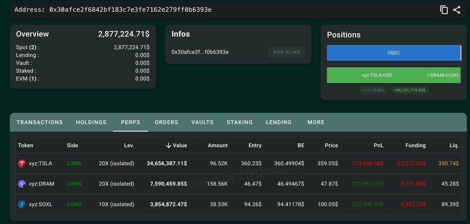
Task: Open the Lending tab
Action: click(279, 122)
